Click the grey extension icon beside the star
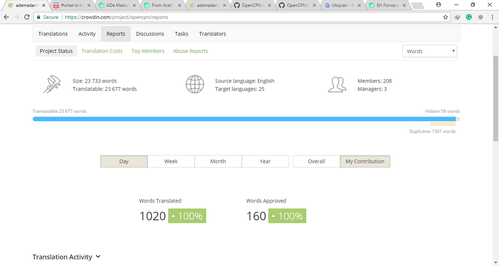Viewport: 499px width, 266px height. (458, 17)
